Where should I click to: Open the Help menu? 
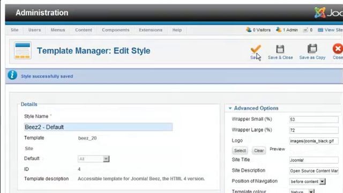tap(177, 30)
